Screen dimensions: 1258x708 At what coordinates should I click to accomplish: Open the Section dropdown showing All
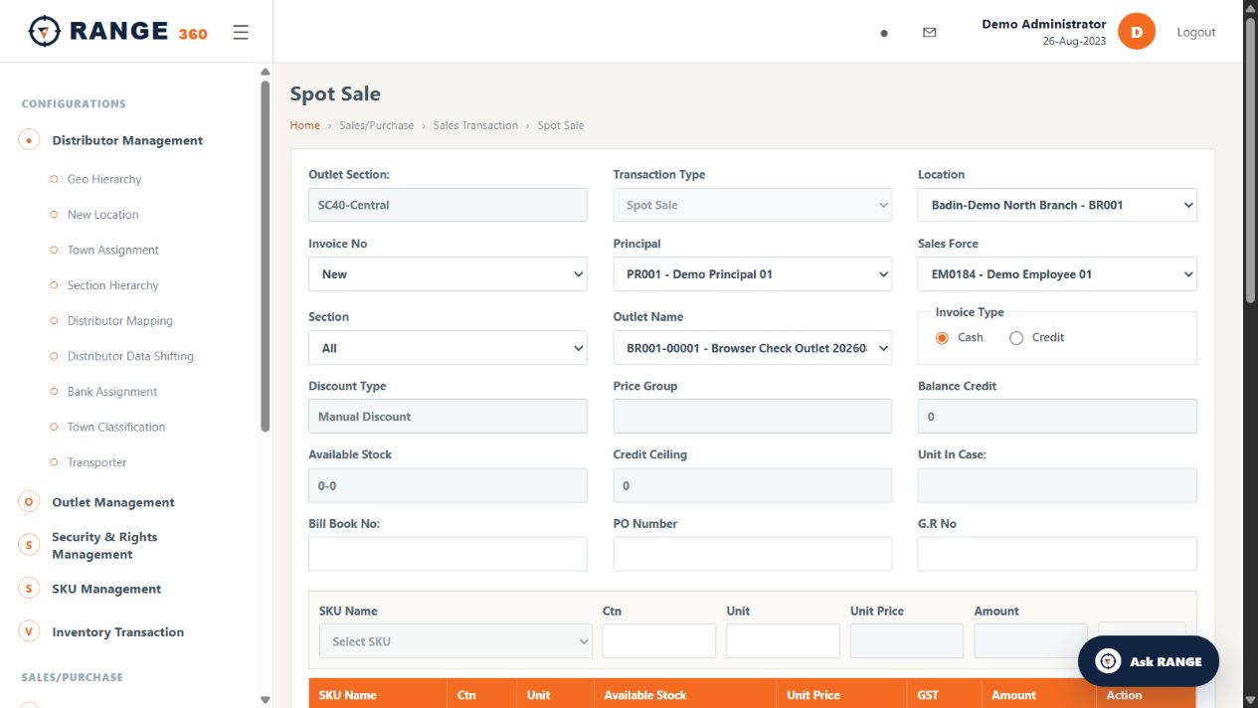point(448,348)
